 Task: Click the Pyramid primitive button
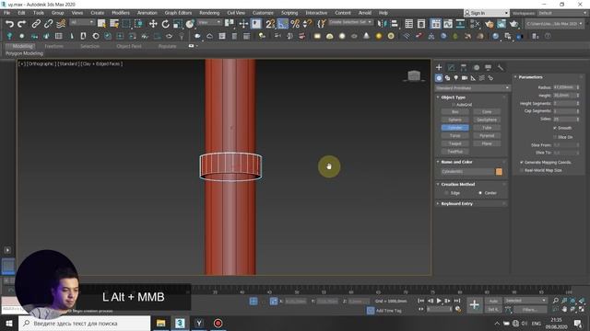point(487,135)
